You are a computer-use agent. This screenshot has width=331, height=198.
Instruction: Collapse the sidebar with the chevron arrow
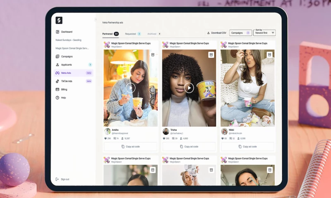(x=96, y=20)
